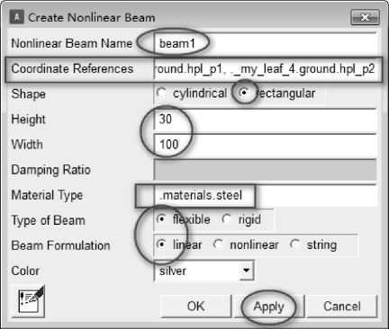The image size is (389, 329).
Task: Click the Apply button
Action: [x=269, y=307]
